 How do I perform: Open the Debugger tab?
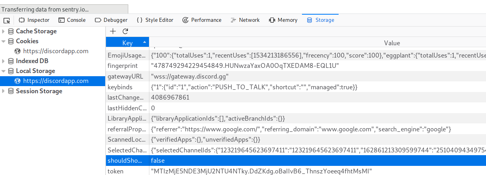pyautogui.click(x=111, y=20)
